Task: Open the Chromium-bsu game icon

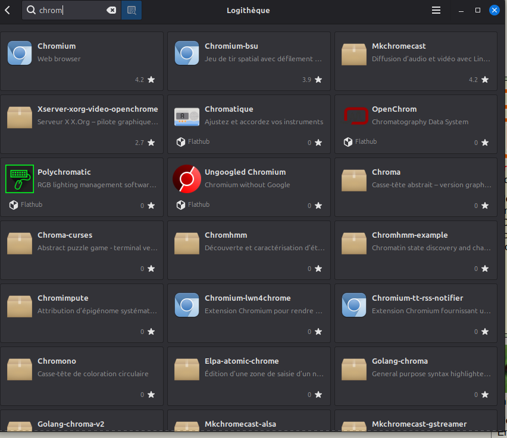Action: point(187,52)
